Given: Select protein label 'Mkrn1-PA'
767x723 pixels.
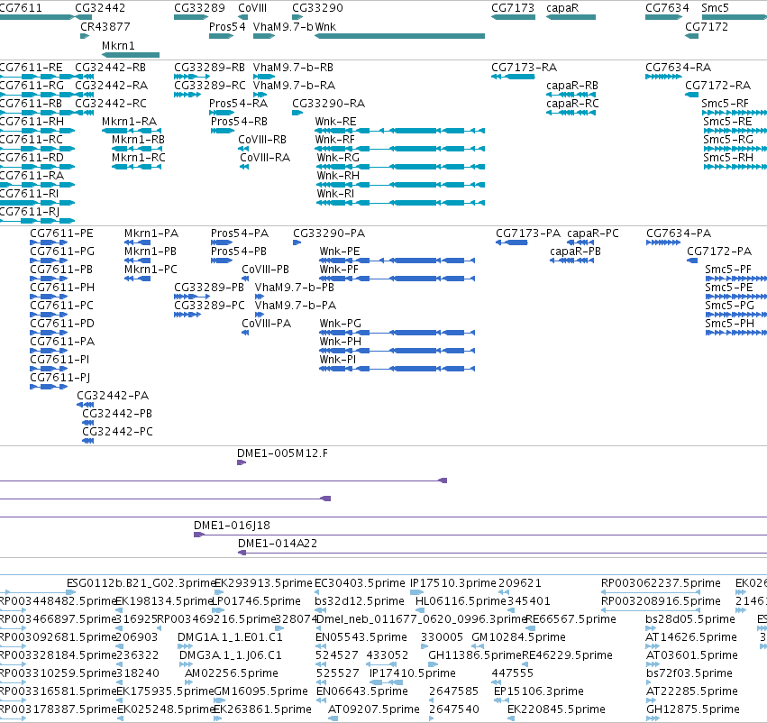Looking at the screenshot, I should [x=151, y=233].
